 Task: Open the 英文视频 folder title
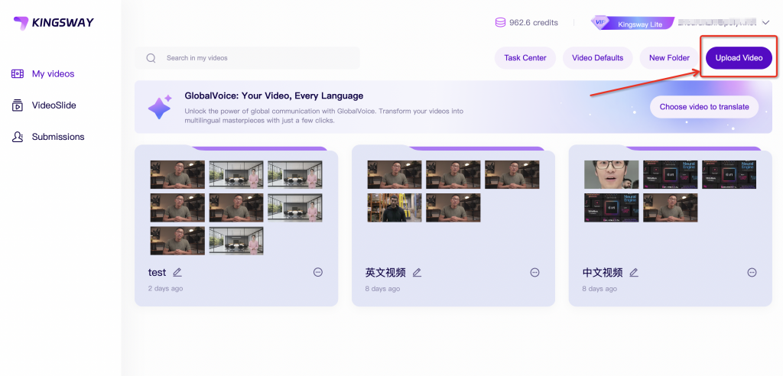coord(385,273)
